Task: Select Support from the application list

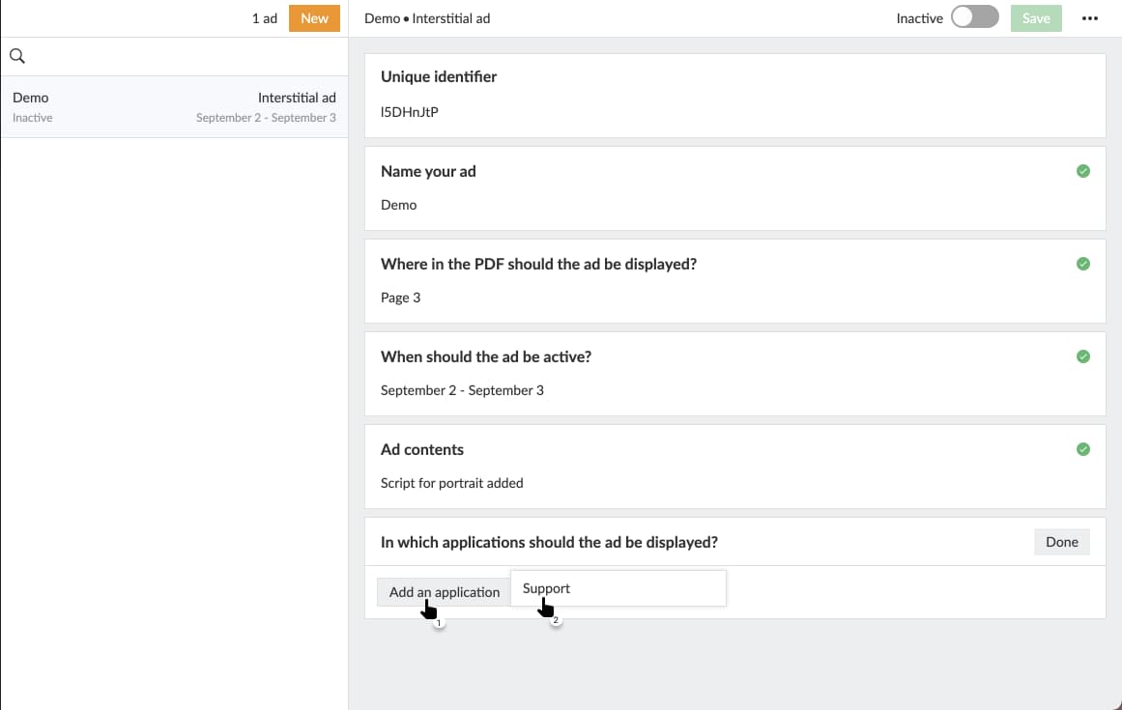Action: (x=545, y=587)
